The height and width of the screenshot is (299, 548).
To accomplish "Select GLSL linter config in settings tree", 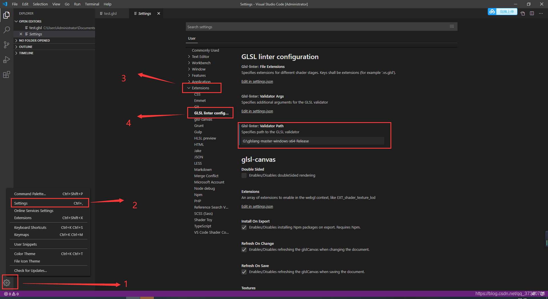I will click(x=211, y=113).
